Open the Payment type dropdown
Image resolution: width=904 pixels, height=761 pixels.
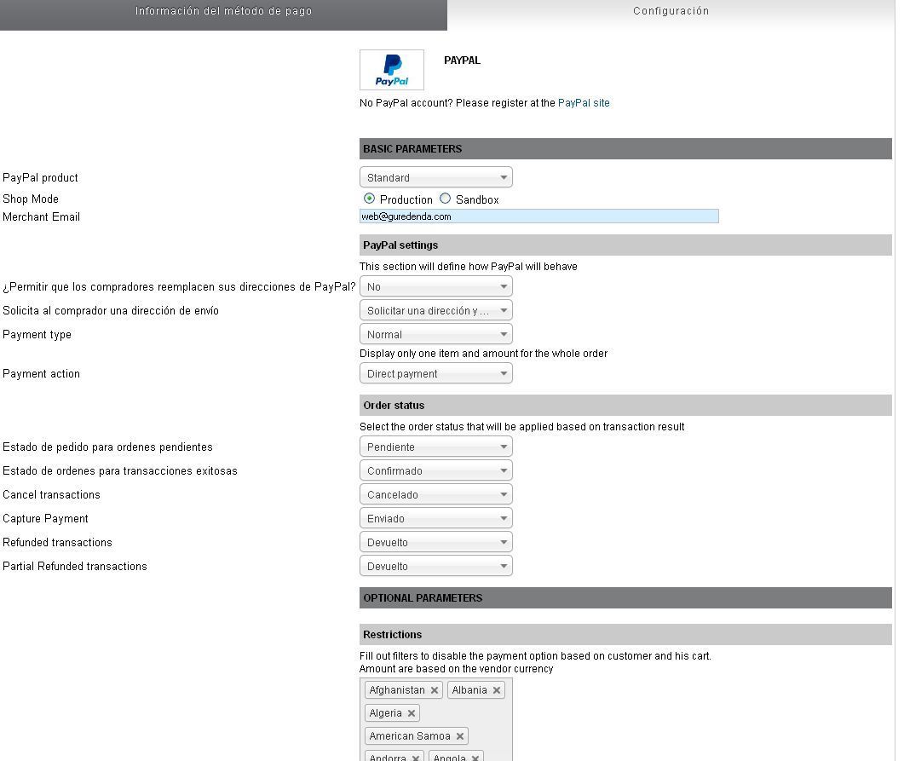pyautogui.click(x=436, y=334)
